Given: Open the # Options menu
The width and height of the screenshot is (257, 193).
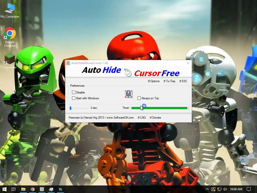Looking at the screenshot, I should [x=154, y=81].
